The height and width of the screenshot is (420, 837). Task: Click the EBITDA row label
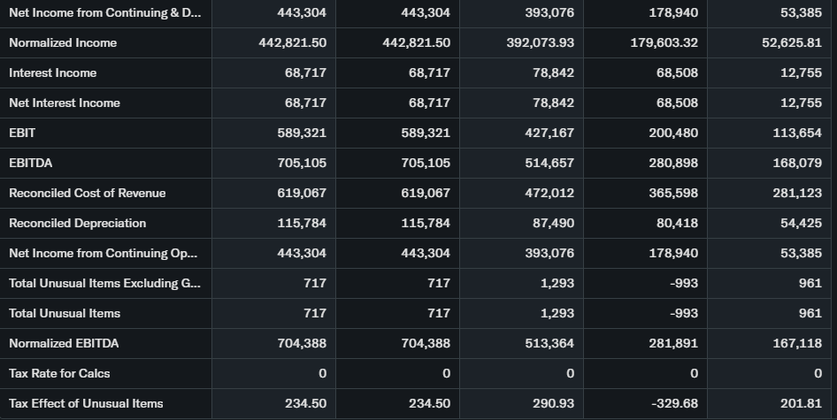(x=29, y=163)
